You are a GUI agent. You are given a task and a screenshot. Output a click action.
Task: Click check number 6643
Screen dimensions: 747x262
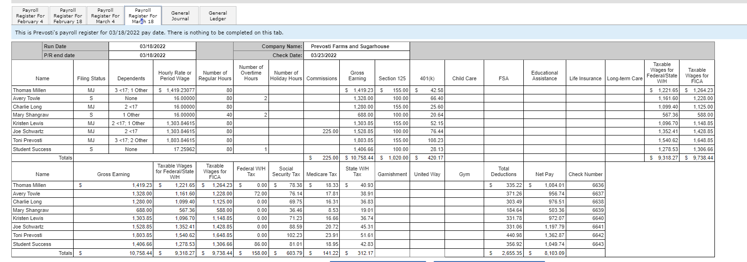tap(598, 244)
